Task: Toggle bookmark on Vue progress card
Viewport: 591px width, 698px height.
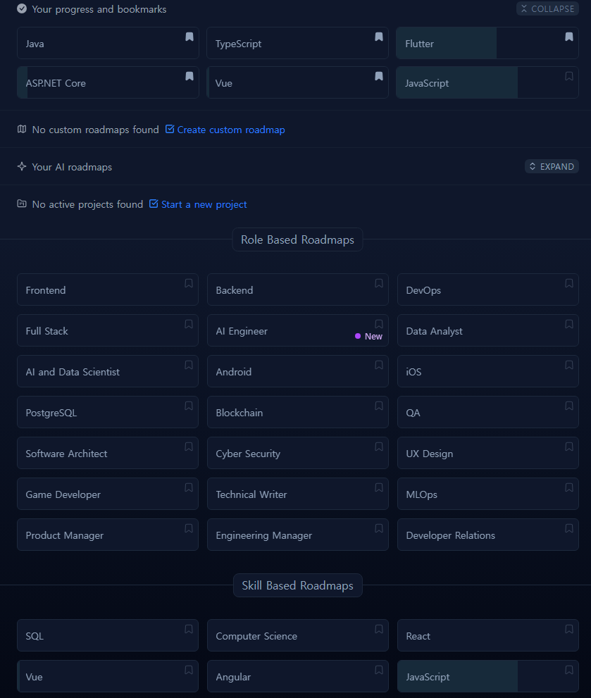Action: tap(378, 77)
